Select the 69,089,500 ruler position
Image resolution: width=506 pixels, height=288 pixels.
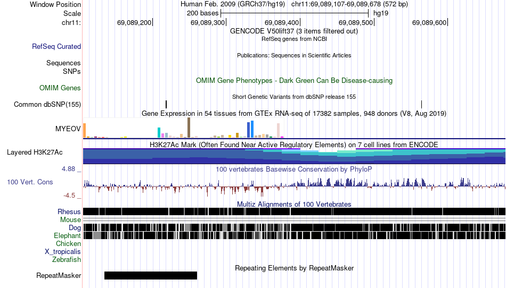[356, 22]
